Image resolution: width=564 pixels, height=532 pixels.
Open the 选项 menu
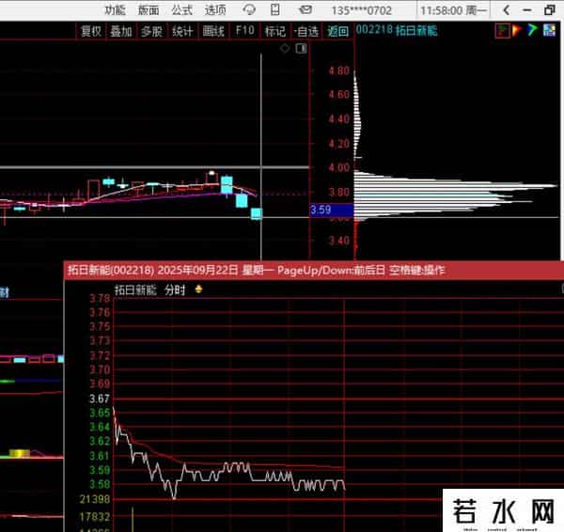(x=215, y=10)
